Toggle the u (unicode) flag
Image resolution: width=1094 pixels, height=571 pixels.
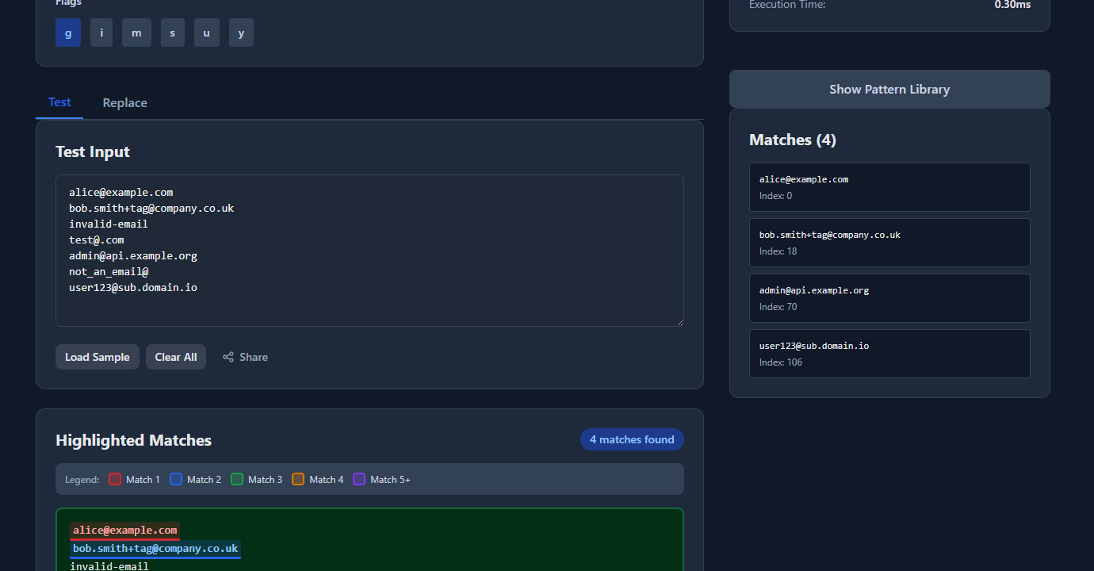tap(207, 33)
